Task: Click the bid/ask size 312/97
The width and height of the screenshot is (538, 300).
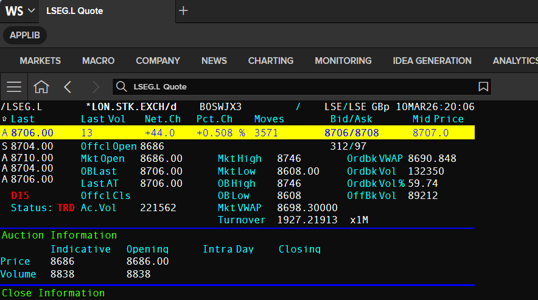Action: [348, 147]
